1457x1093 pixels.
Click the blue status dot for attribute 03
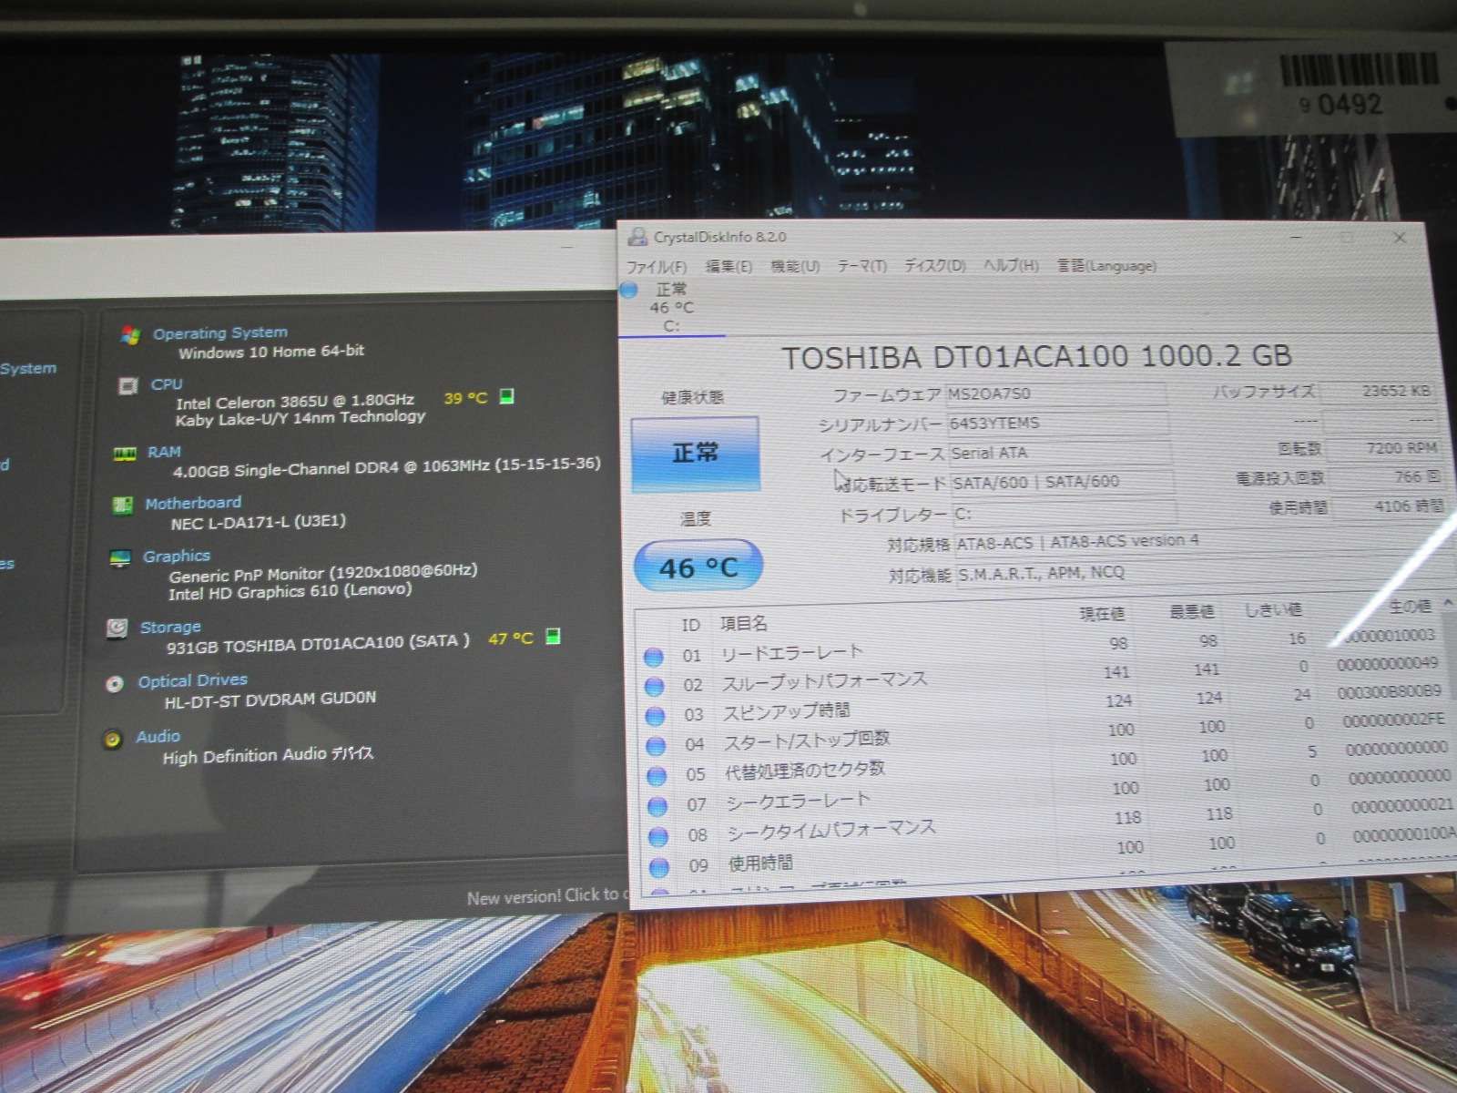[x=655, y=716]
